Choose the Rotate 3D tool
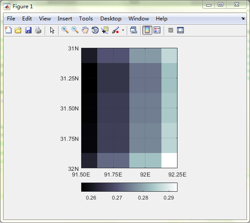 95,30
